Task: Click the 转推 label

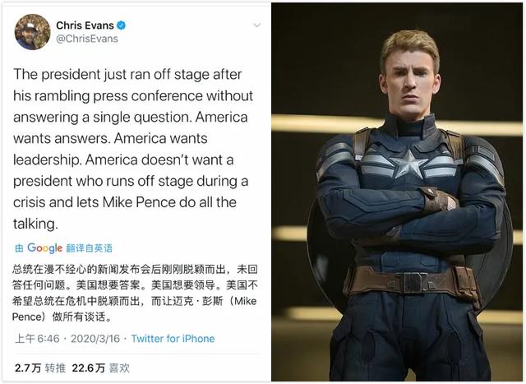Action: pos(55,368)
